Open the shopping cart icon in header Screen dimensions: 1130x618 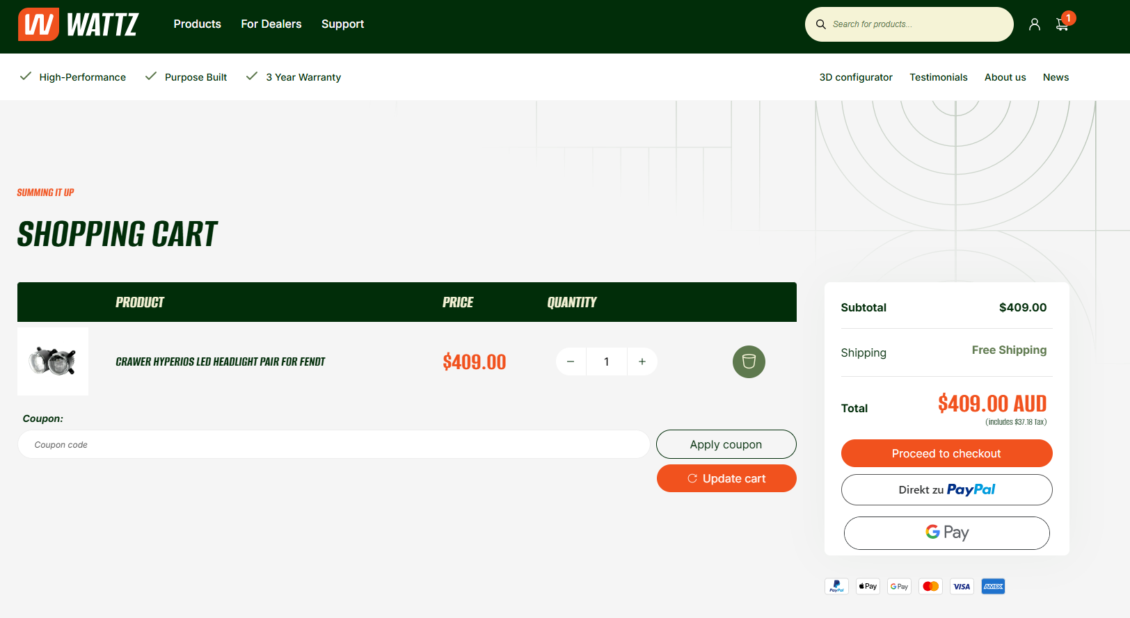1062,24
